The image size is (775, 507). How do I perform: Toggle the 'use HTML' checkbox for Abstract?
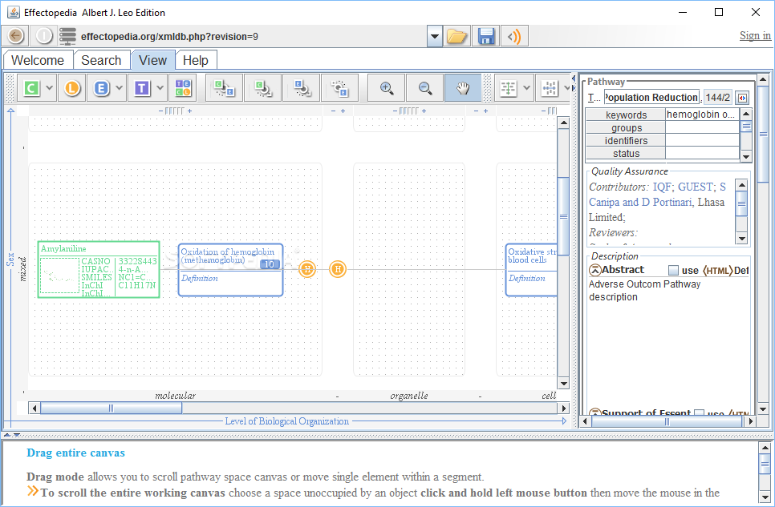[673, 271]
